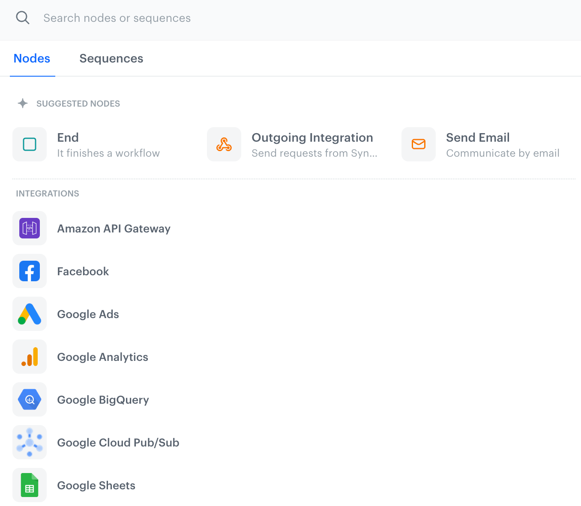Screen dimensions: 581x506
Task: Select the Send Email envelope icon
Action: pyautogui.click(x=419, y=144)
